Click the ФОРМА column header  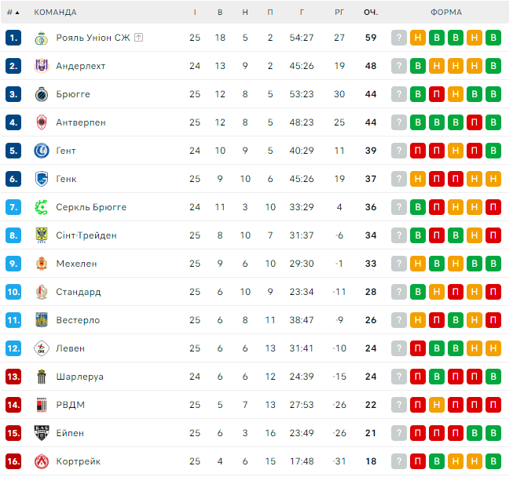[446, 13]
